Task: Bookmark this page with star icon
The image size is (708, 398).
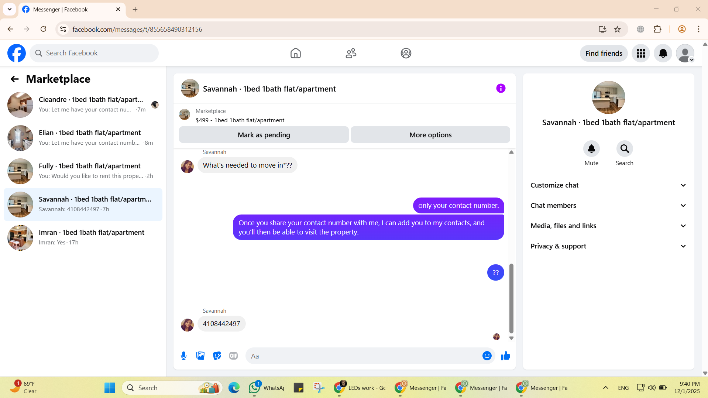Action: (618, 29)
